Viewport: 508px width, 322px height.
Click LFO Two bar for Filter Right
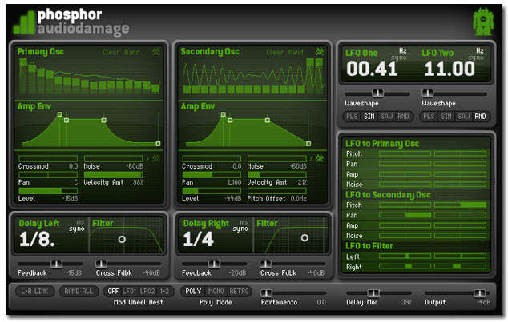tap(461, 266)
